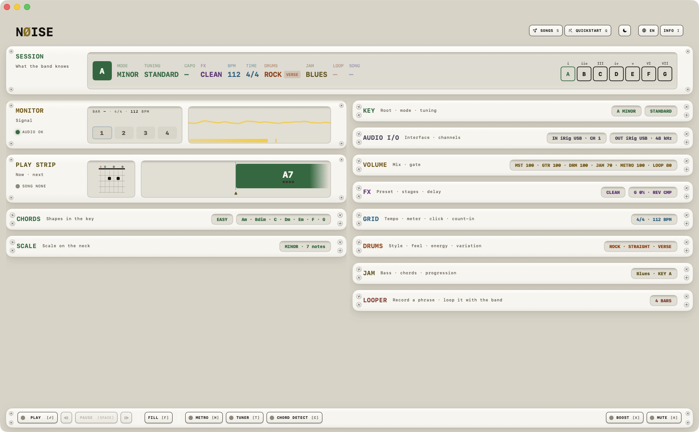This screenshot has width=699, height=432.
Task: Toggle the METRO metronome switch
Action: coord(204,418)
